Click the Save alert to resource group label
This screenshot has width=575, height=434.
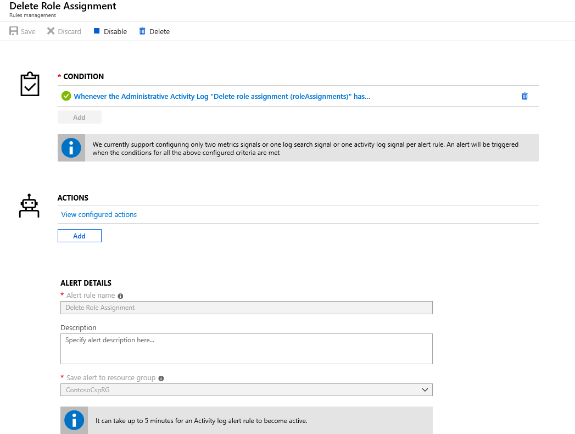point(111,377)
